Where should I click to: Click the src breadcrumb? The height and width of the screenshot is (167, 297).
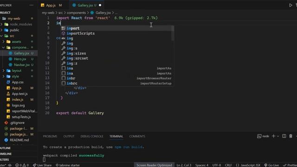[x=60, y=13]
